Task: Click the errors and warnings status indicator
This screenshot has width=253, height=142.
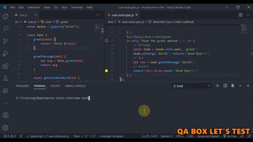Action: click(9, 136)
